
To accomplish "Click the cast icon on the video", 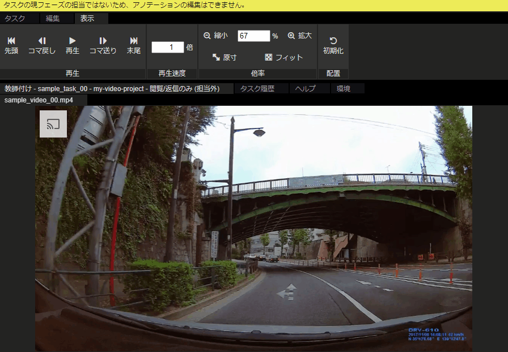I will [x=53, y=124].
